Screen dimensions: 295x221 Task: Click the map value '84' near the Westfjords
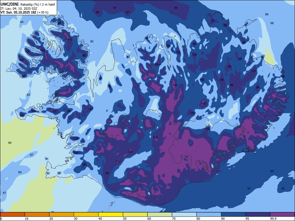22,22
